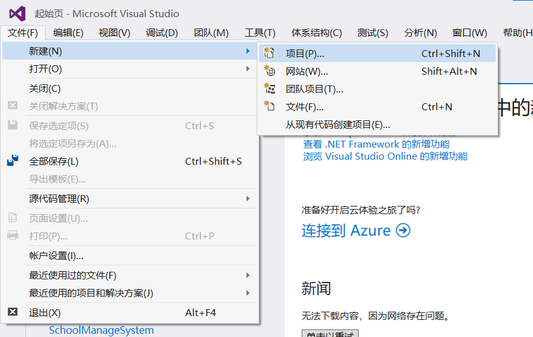Choose 打开(O) in the File menu

click(129, 69)
